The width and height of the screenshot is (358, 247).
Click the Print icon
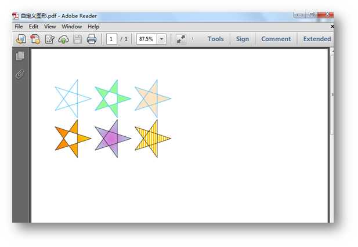point(92,39)
